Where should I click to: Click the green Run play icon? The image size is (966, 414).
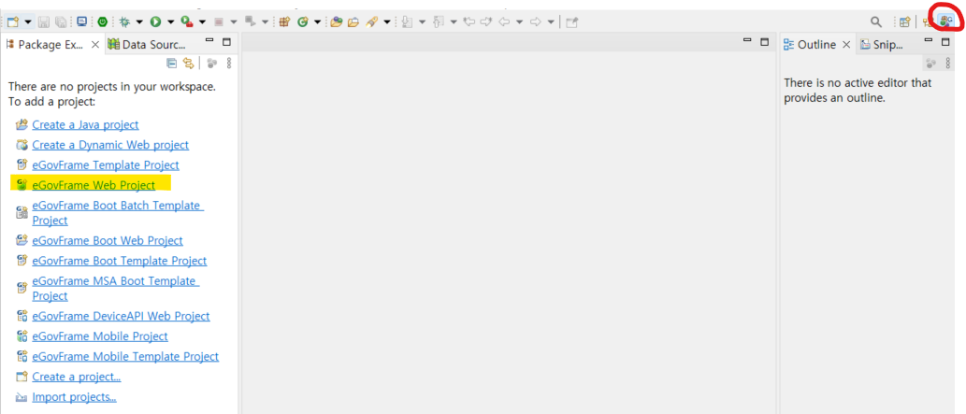pyautogui.click(x=155, y=21)
